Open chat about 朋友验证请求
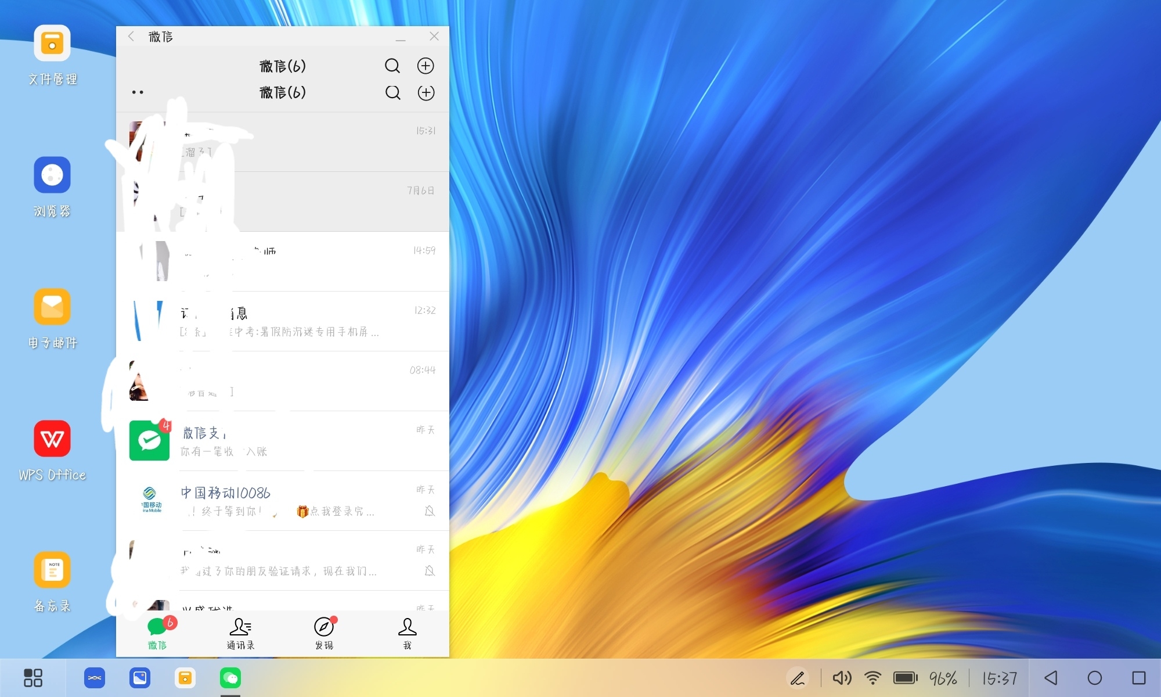The height and width of the screenshot is (697, 1161). click(x=283, y=561)
